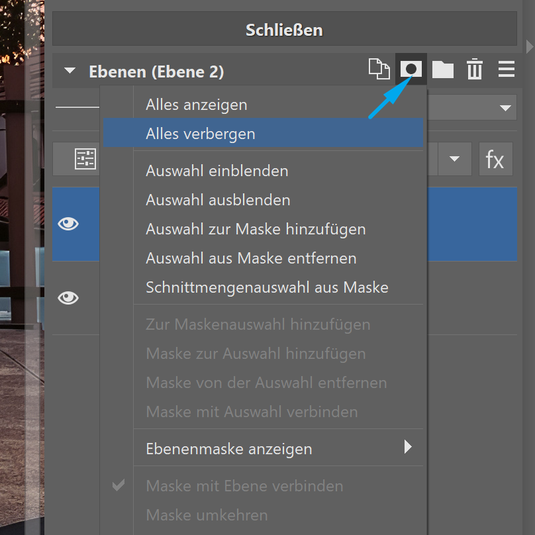Toggle visibility of the bottom layer
The height and width of the screenshot is (535, 535).
click(68, 298)
